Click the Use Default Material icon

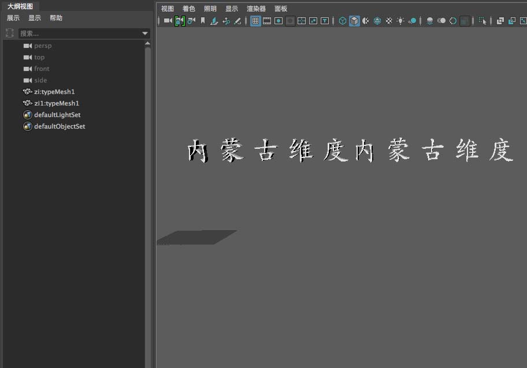(366, 21)
